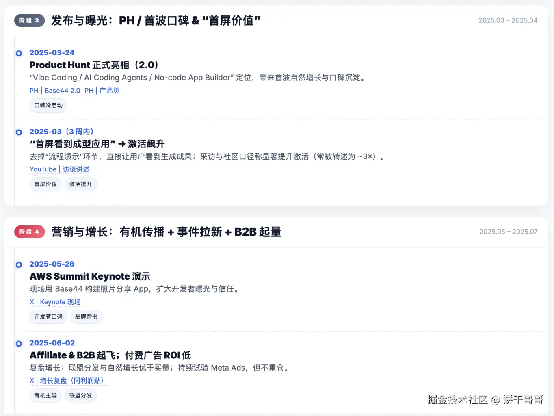
Task: Click the date range "2025.05 – 2025.07"
Action: (x=508, y=232)
